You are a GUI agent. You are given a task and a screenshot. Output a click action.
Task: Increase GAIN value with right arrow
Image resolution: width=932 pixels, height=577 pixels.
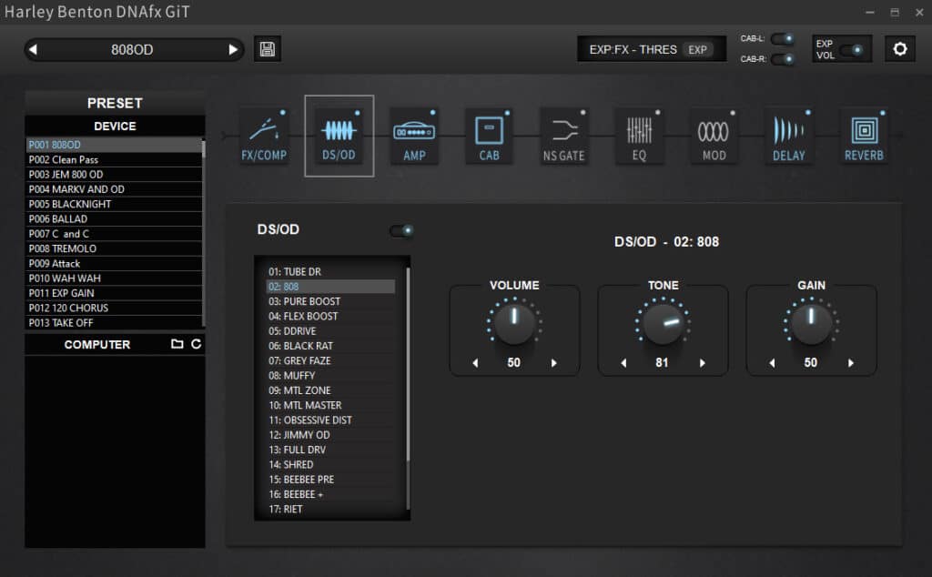click(x=851, y=363)
